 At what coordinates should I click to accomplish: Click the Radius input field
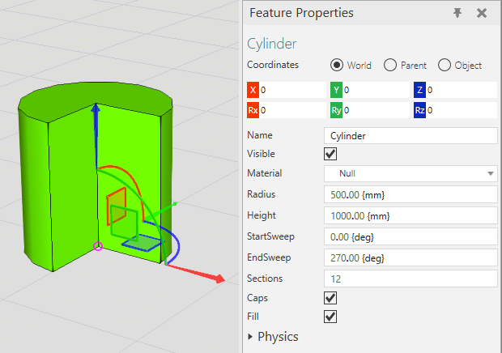(x=410, y=194)
